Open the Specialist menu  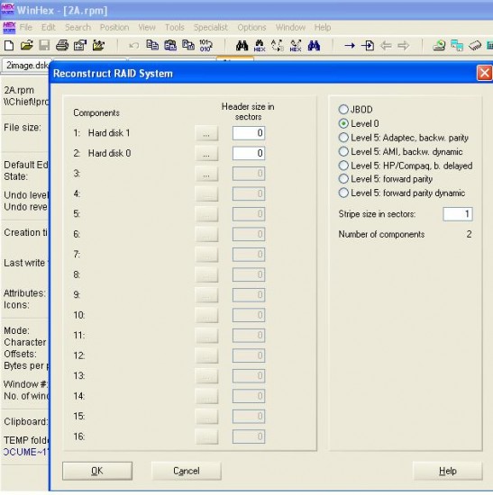click(x=211, y=28)
